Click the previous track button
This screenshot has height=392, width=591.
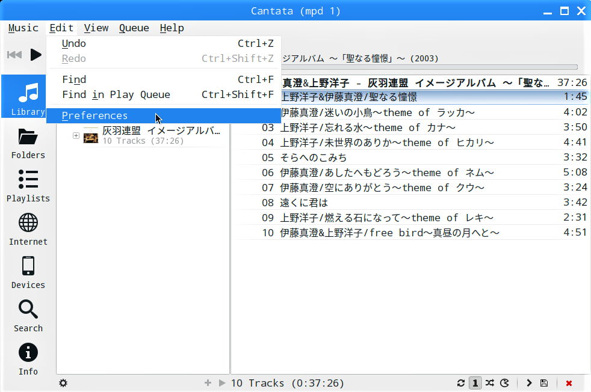click(x=14, y=55)
